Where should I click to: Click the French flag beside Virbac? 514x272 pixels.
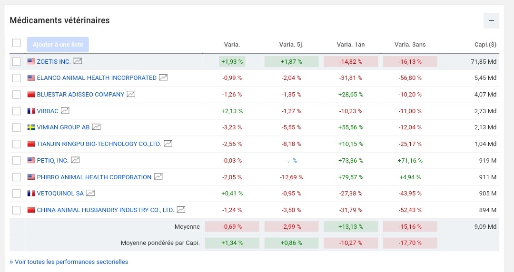click(x=31, y=111)
